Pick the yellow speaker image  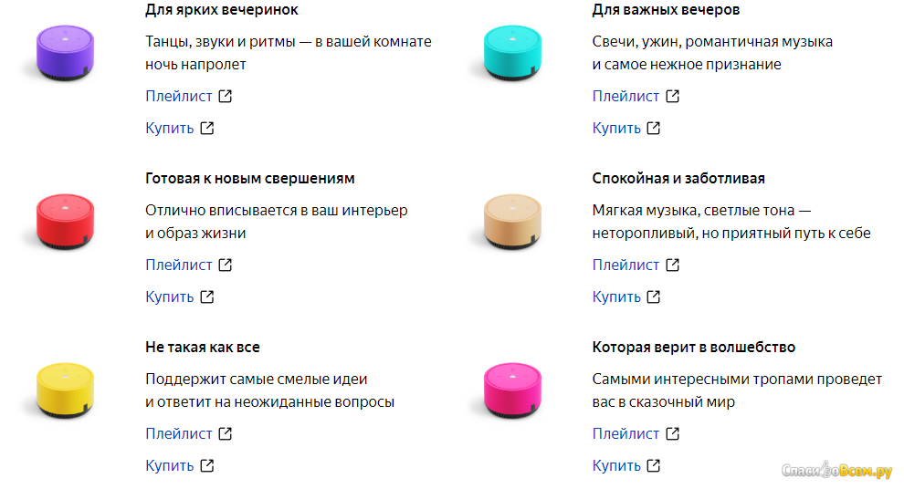tap(65, 390)
